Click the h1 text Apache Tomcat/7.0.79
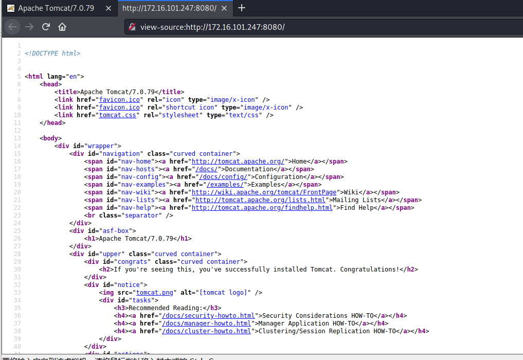 pyautogui.click(x=136, y=239)
